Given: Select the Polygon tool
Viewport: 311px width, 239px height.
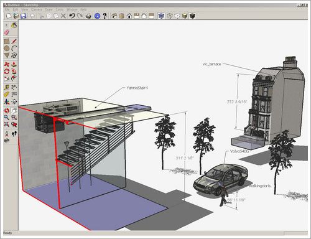Looking at the screenshot, I should coord(7,55).
